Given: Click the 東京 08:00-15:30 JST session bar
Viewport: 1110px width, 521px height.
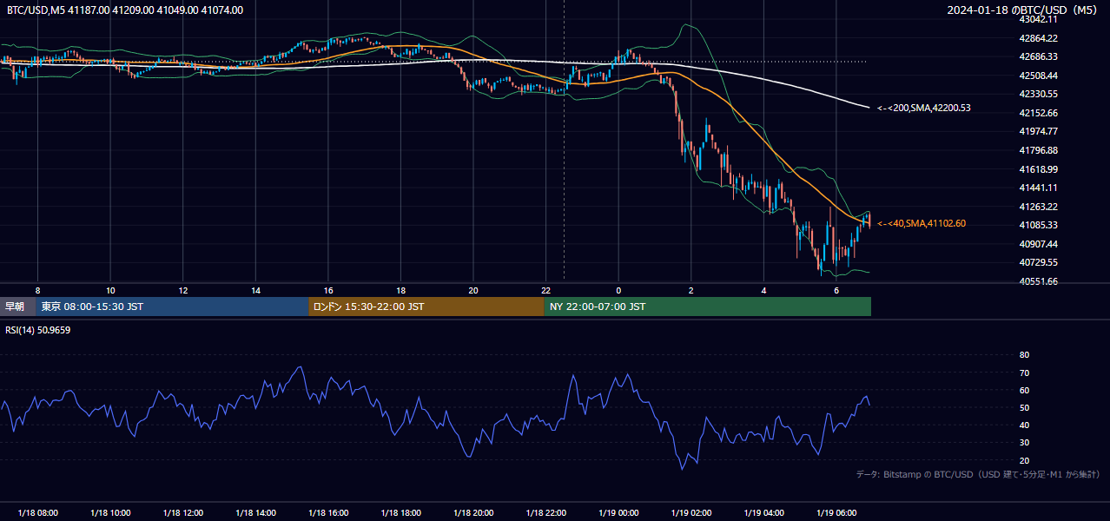Looking at the screenshot, I should [x=172, y=307].
